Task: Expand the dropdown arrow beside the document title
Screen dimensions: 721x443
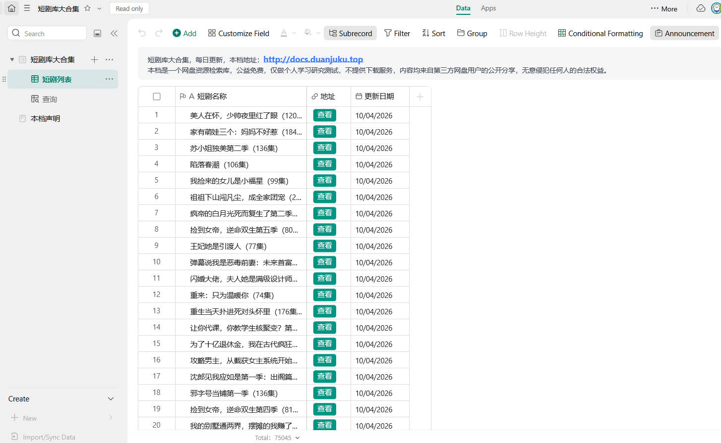Action: (100, 8)
